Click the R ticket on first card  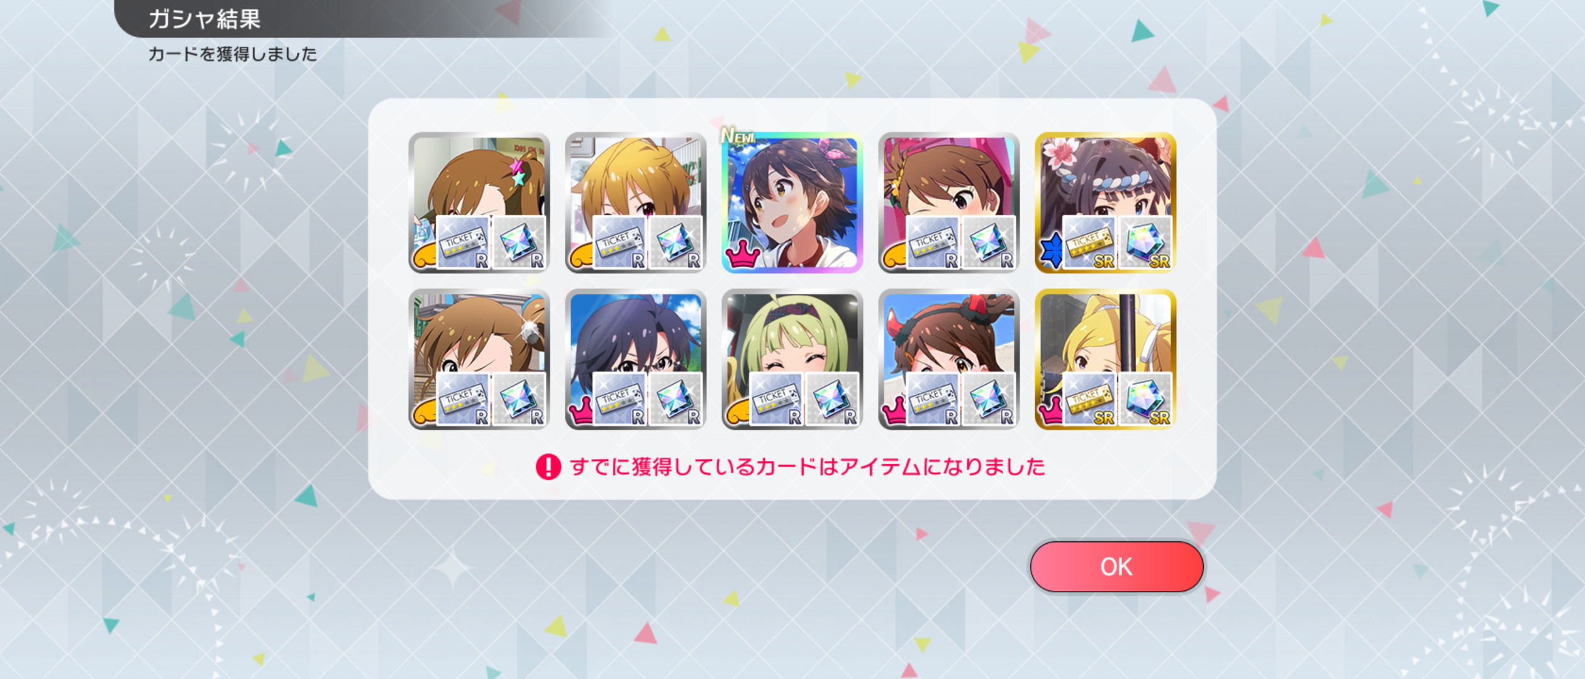tap(463, 243)
